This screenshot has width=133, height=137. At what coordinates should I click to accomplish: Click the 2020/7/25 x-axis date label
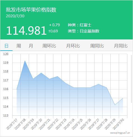77,124
